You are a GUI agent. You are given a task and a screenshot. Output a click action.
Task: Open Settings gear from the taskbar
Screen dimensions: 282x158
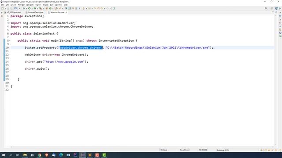[32, 155]
